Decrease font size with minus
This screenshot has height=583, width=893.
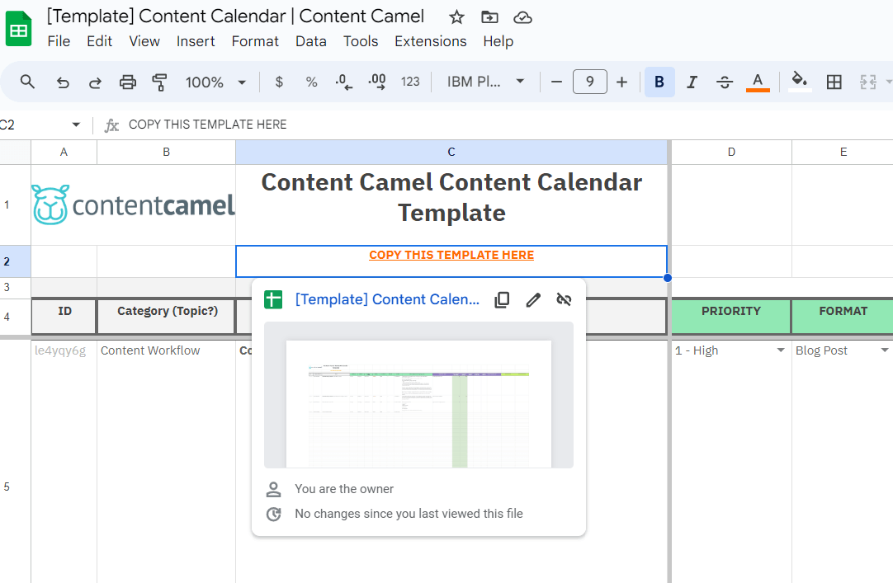tap(557, 82)
